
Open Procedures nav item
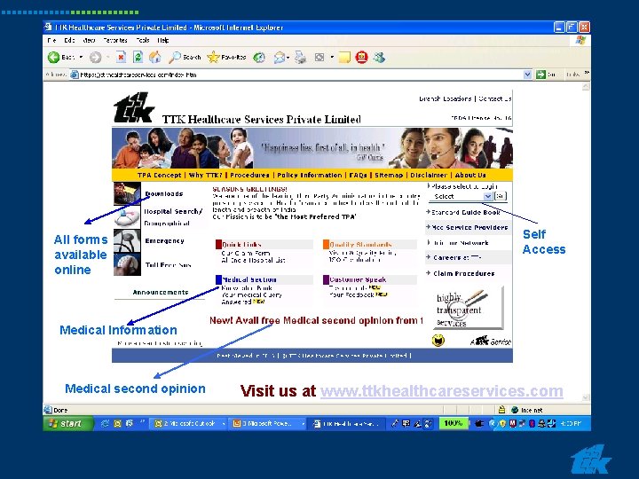pos(249,175)
